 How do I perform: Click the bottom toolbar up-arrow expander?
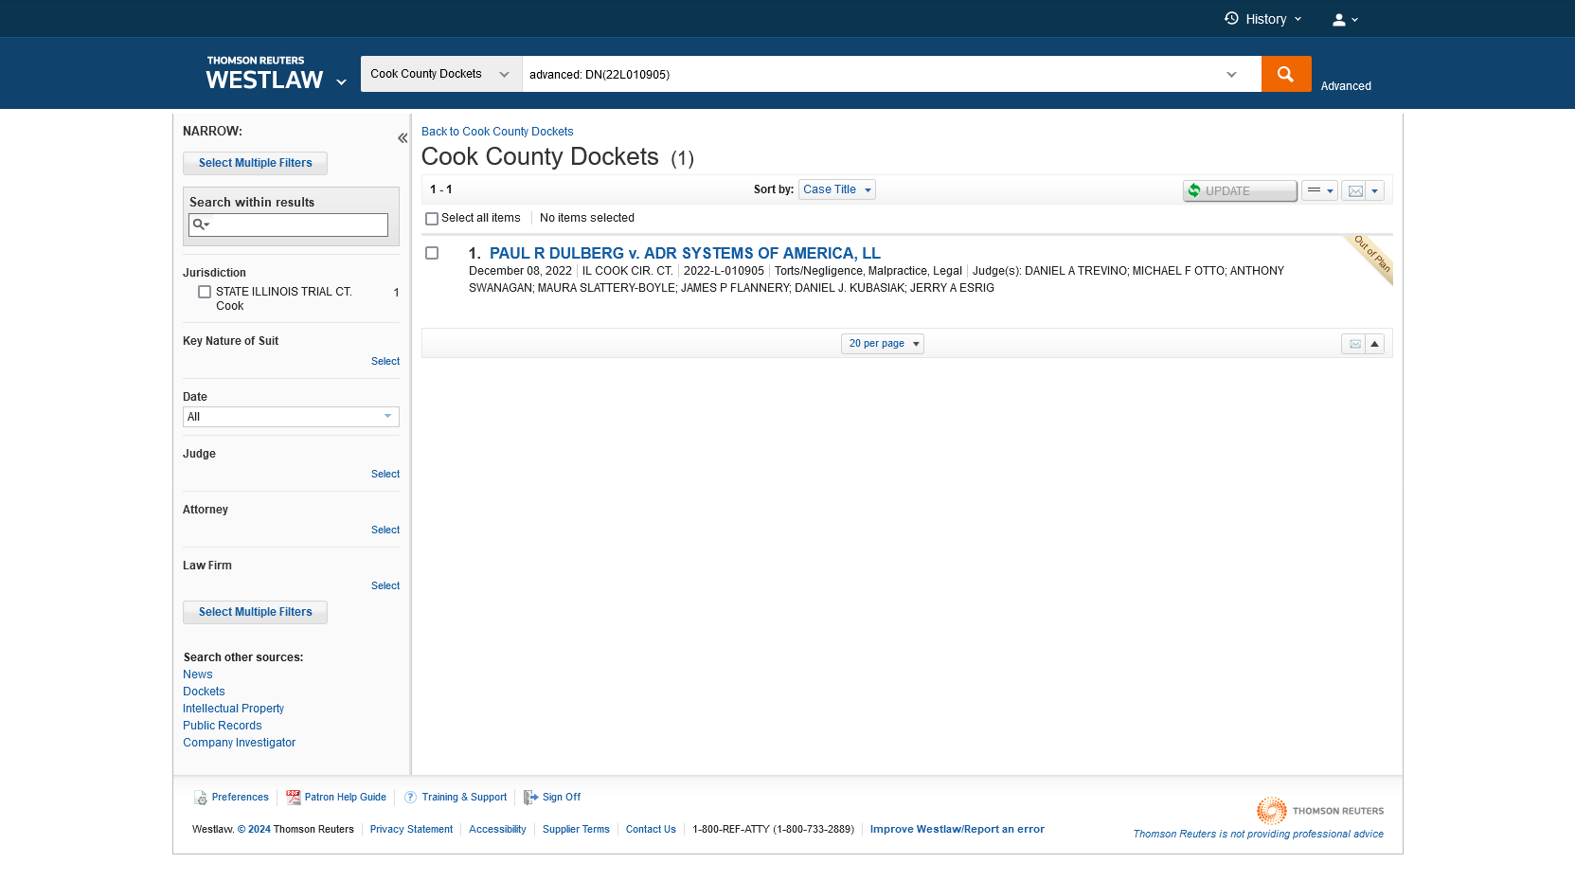click(1375, 344)
